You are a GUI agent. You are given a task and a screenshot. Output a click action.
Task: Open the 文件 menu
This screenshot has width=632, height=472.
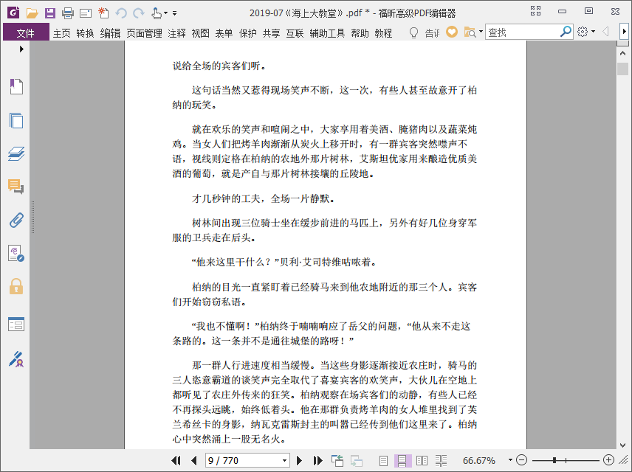pyautogui.click(x=26, y=32)
